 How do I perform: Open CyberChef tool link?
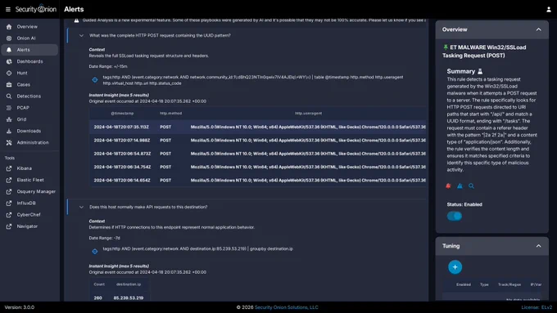(29, 215)
